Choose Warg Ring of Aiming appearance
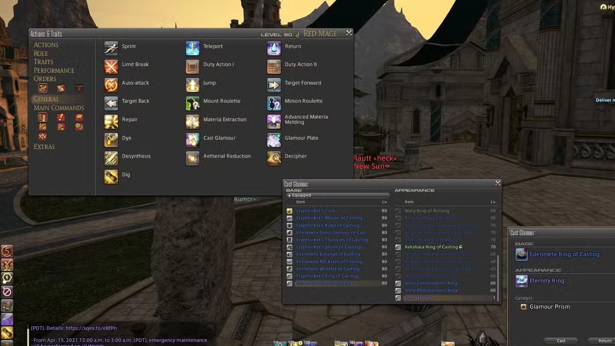615x346 pixels. point(445,211)
